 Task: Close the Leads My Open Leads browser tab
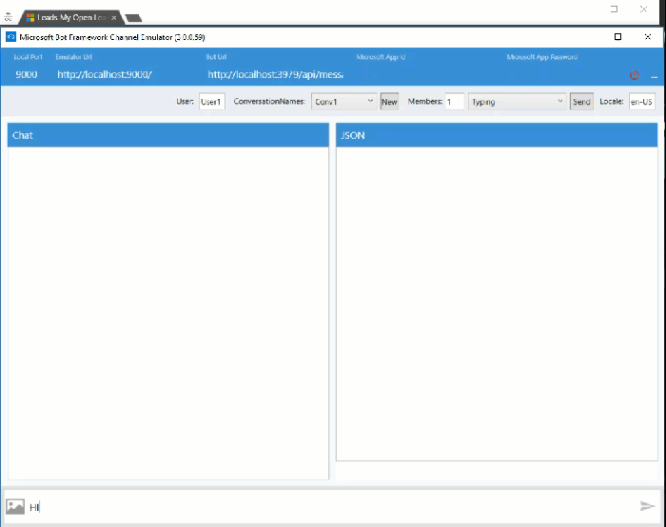[x=114, y=17]
